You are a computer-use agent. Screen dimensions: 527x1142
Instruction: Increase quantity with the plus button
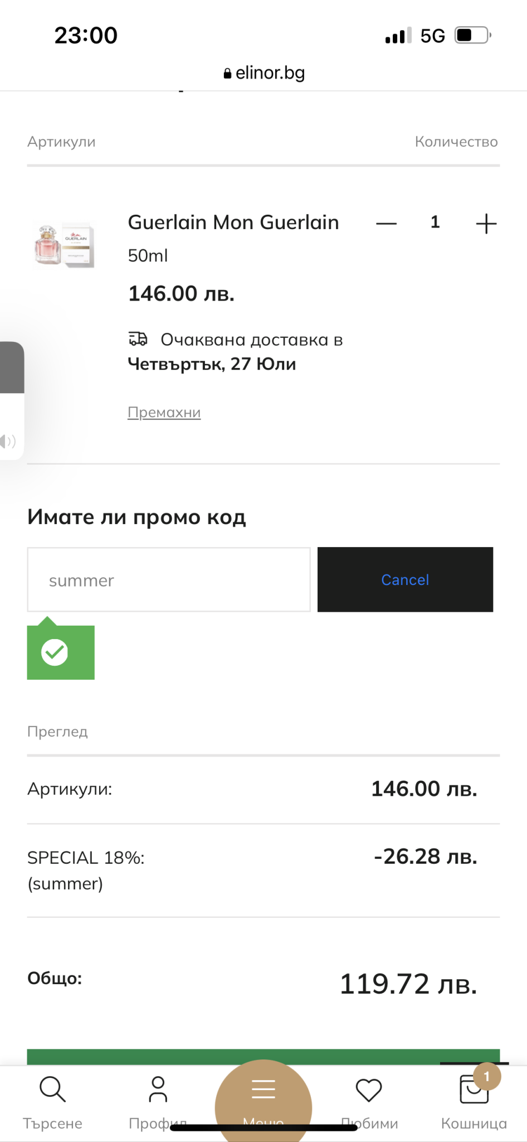click(486, 224)
